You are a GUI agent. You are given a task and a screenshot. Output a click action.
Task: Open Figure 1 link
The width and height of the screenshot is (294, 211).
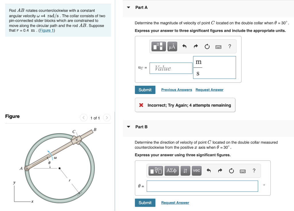tap(47, 30)
